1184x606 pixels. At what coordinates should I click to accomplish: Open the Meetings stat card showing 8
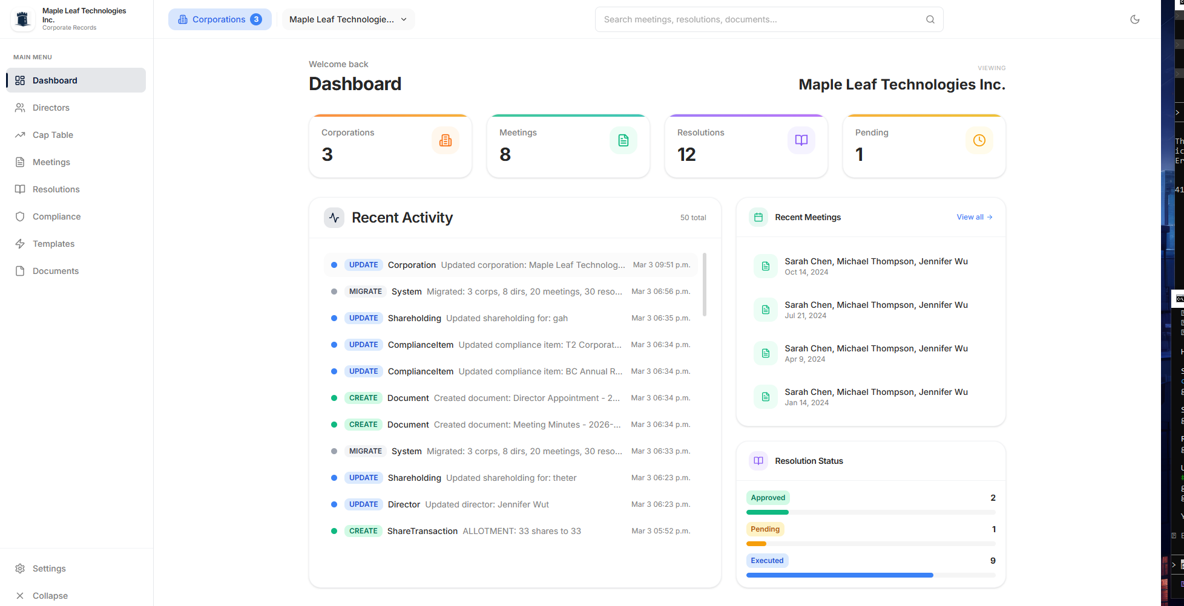coord(568,146)
